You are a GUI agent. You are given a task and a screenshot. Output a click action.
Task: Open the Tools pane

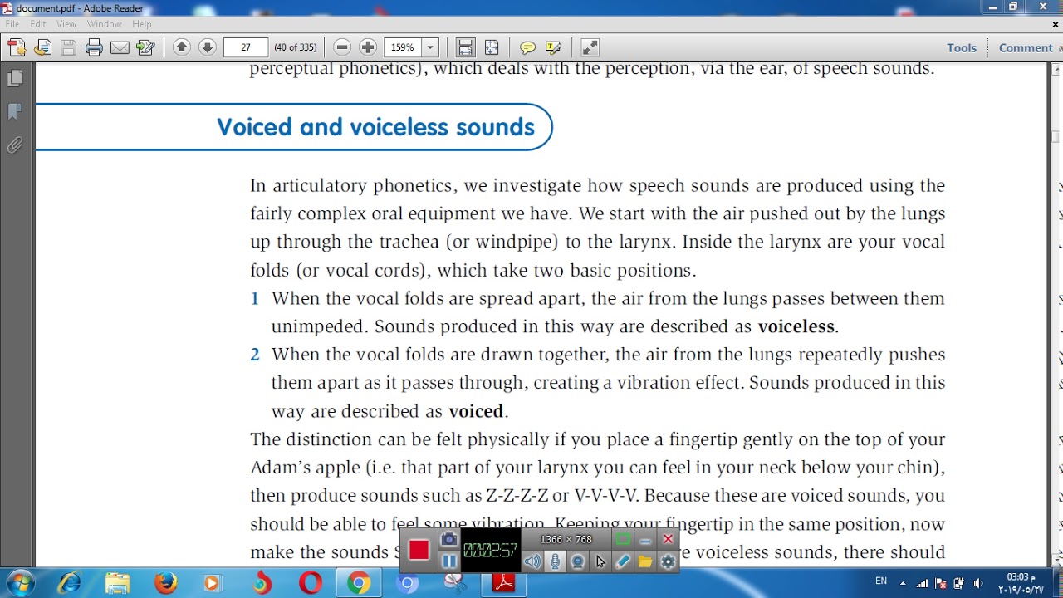(x=962, y=47)
